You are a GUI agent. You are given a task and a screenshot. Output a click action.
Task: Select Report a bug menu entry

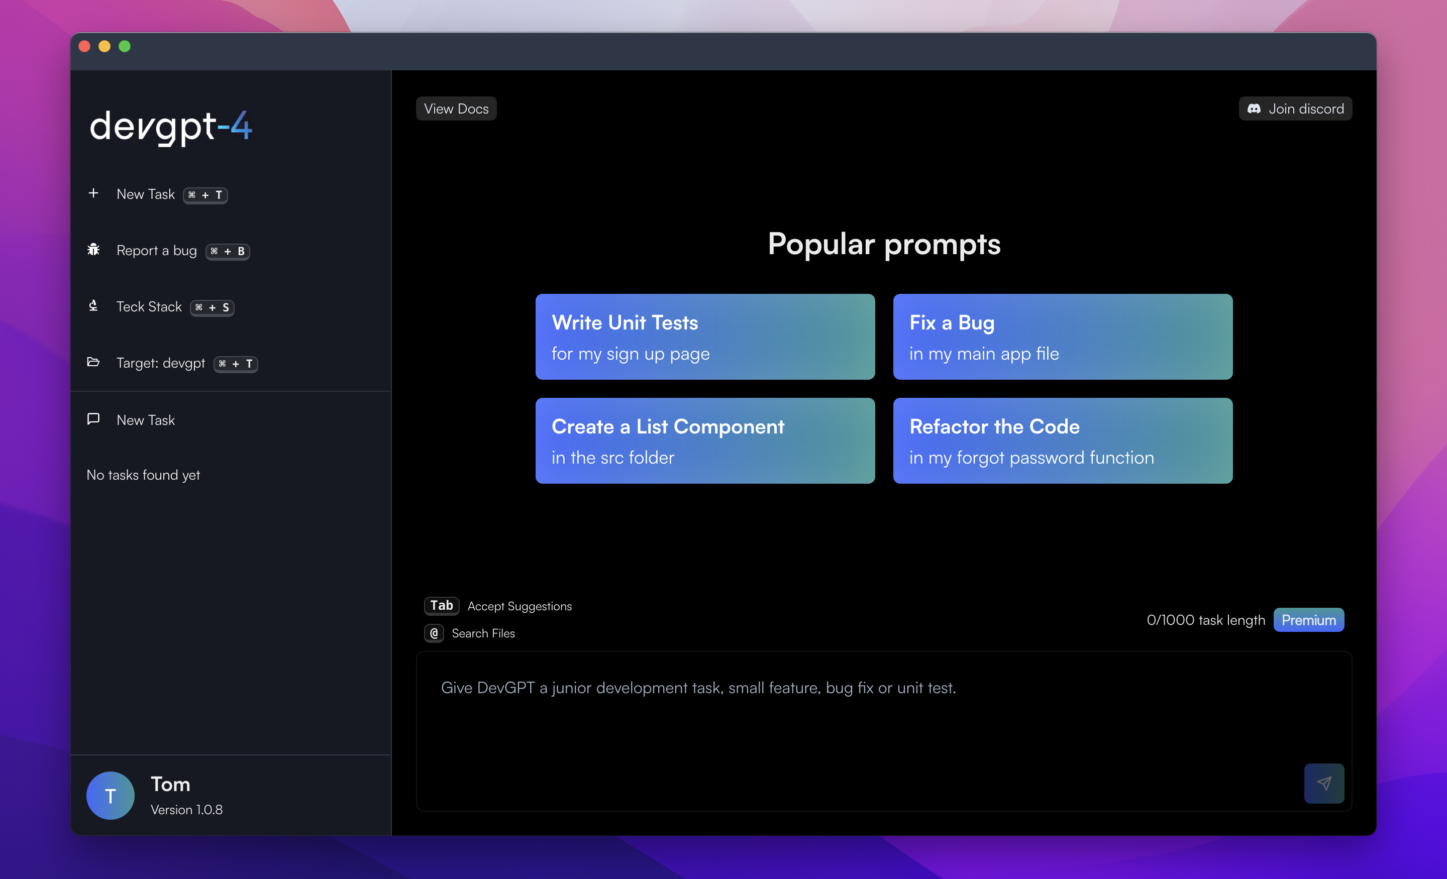click(156, 251)
